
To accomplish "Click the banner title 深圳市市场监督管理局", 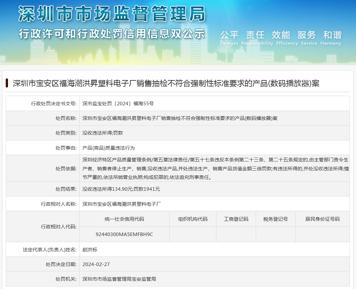I will (x=112, y=14).
